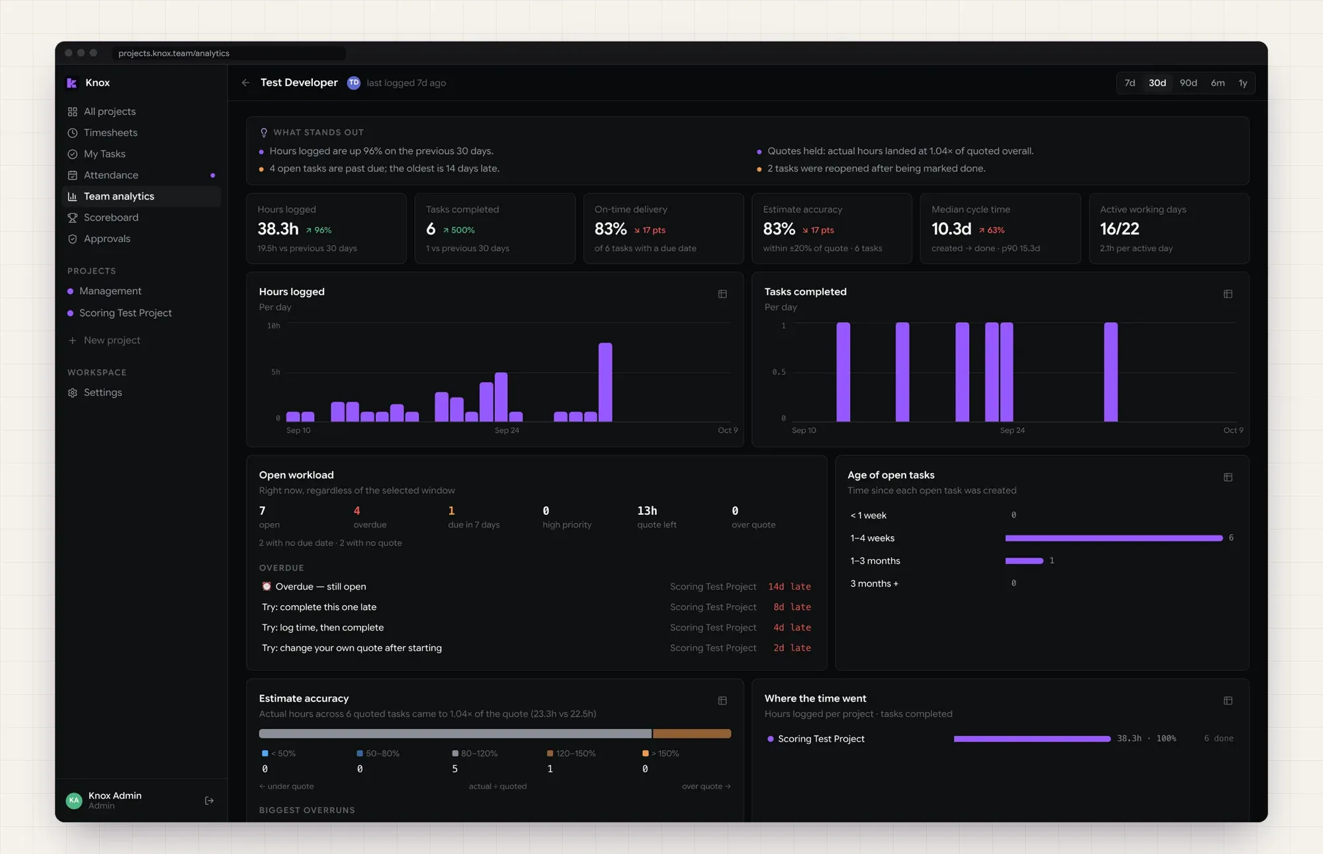Viewport: 1323px width, 854px height.
Task: Select the 30d time range
Action: [x=1157, y=83]
